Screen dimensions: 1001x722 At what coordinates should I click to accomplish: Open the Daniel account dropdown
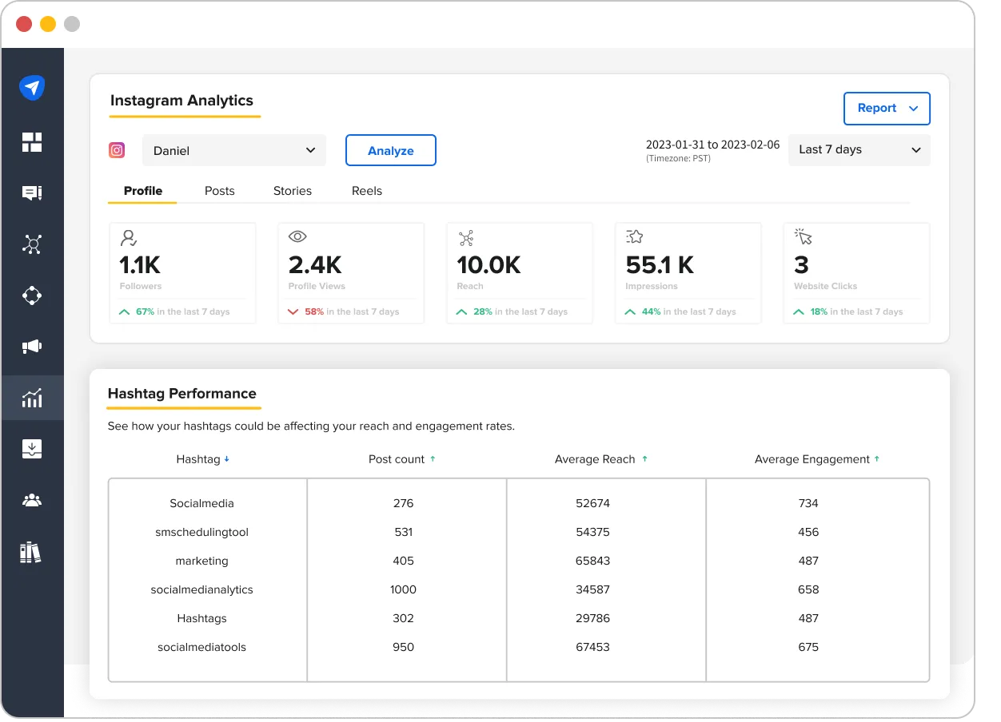click(233, 150)
